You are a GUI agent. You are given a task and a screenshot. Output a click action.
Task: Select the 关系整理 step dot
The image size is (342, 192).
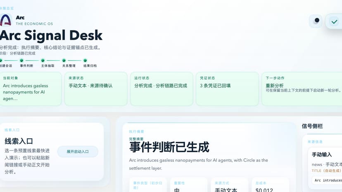point(64,60)
